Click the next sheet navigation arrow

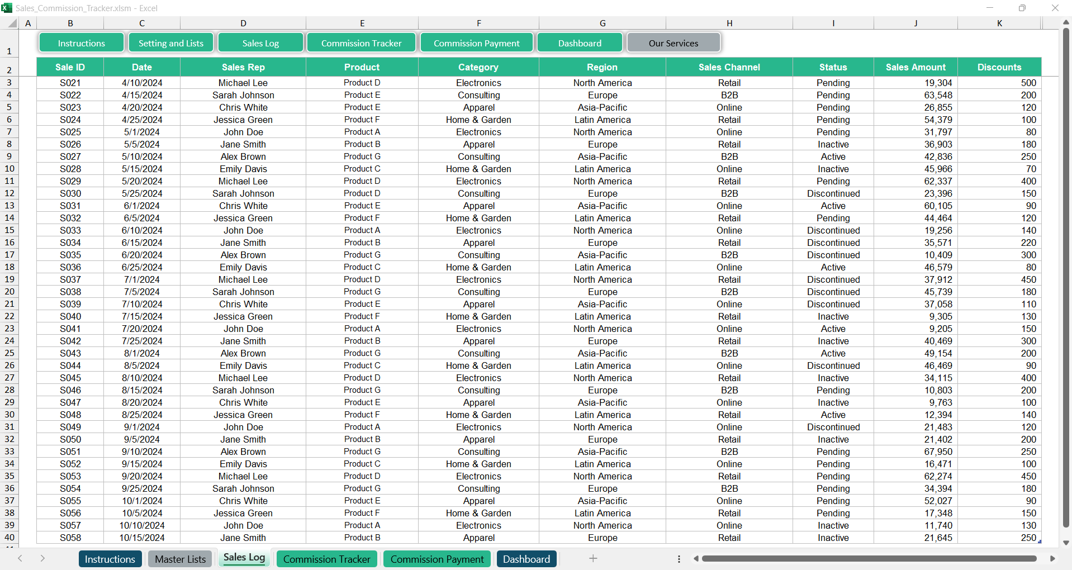coord(42,558)
